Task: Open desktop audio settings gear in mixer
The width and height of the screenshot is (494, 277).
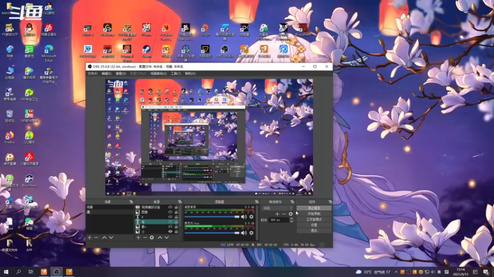Action: pos(251,217)
